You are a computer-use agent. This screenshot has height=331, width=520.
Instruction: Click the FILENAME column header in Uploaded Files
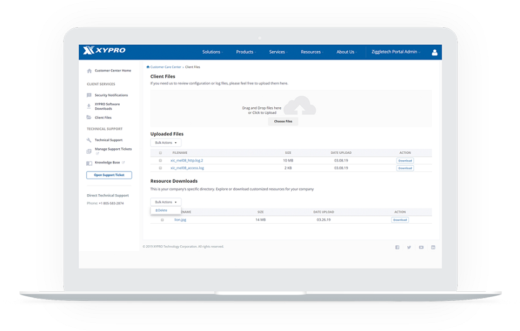point(180,153)
